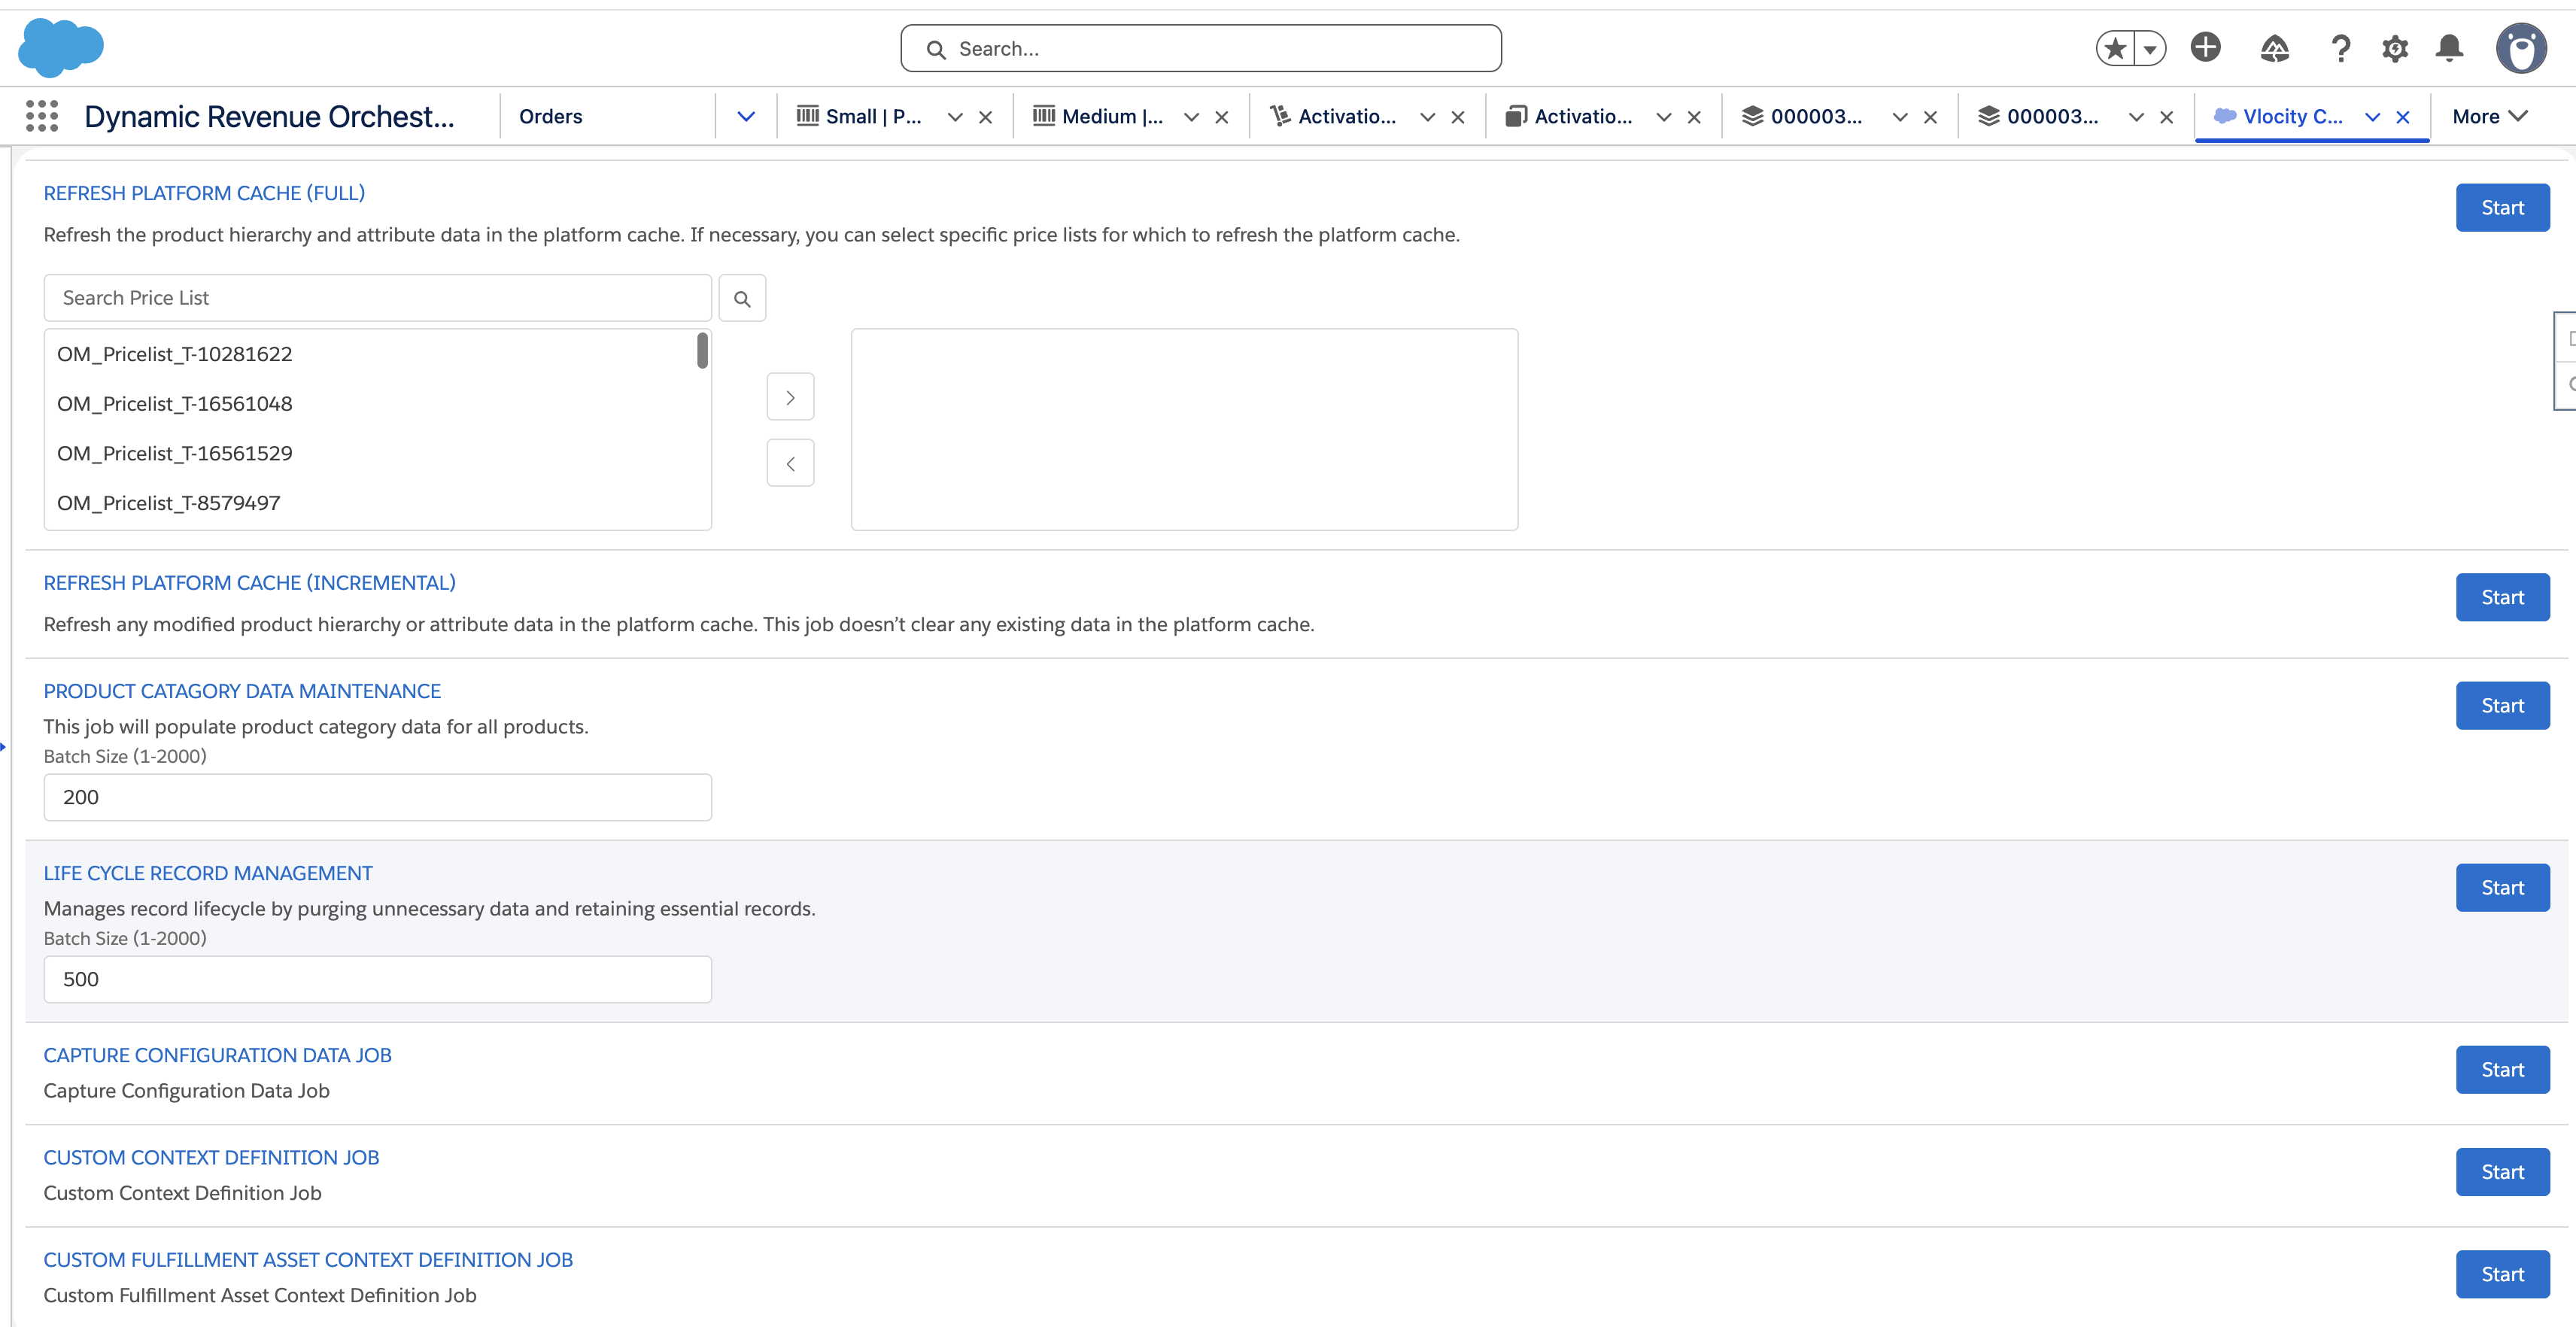This screenshot has height=1327, width=2576.
Task: Edit the Life Cycle batch size field showing 500
Action: [x=377, y=979]
